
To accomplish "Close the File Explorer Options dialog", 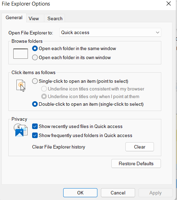I will click(169, 3).
